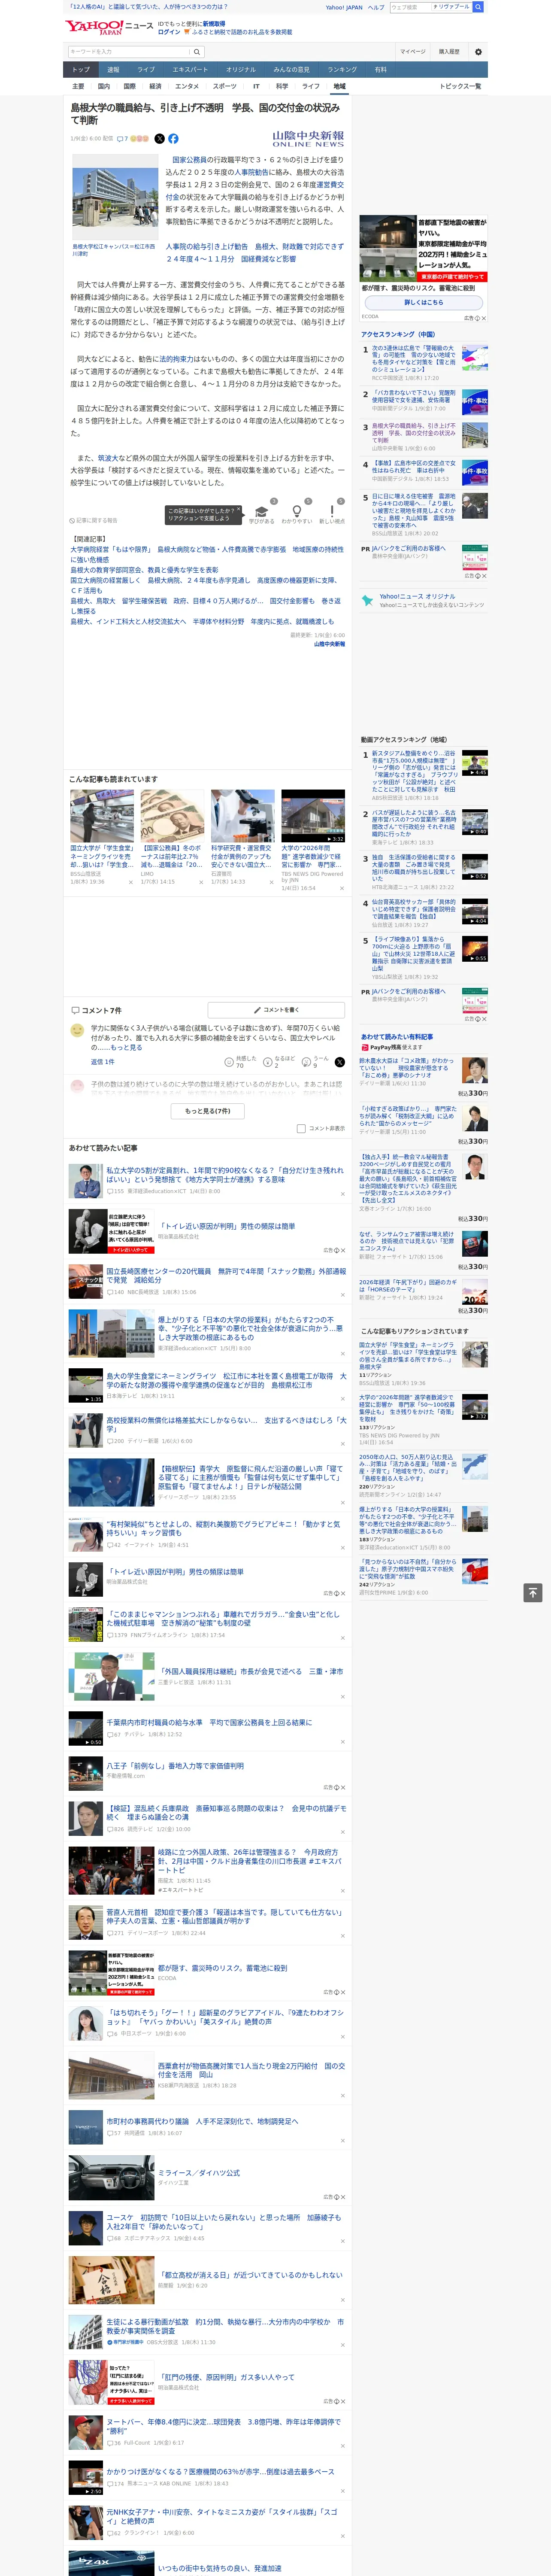Share the article on X

point(159,139)
